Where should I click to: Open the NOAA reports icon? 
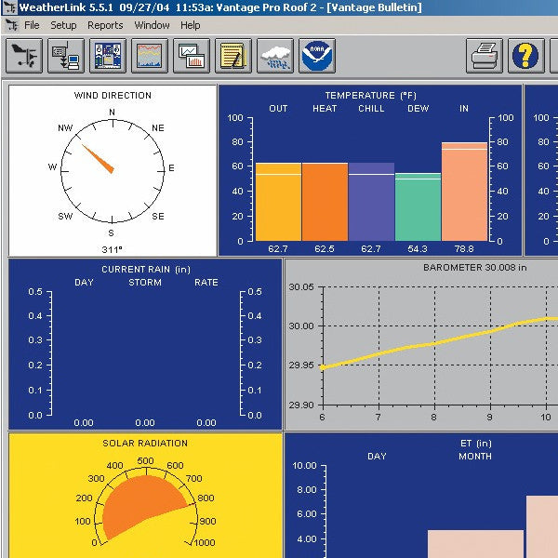(317, 56)
